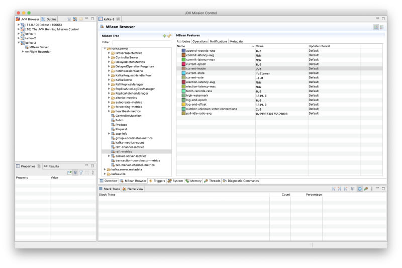
Task: Open the Flame View tab
Action: pyautogui.click(x=134, y=189)
